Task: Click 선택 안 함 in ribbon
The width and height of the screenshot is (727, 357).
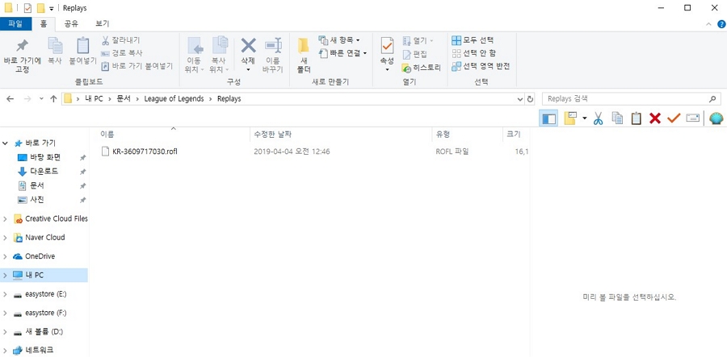Action: tap(473, 53)
